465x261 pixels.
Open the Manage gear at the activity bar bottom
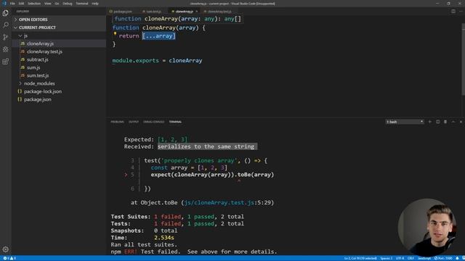tap(5, 249)
